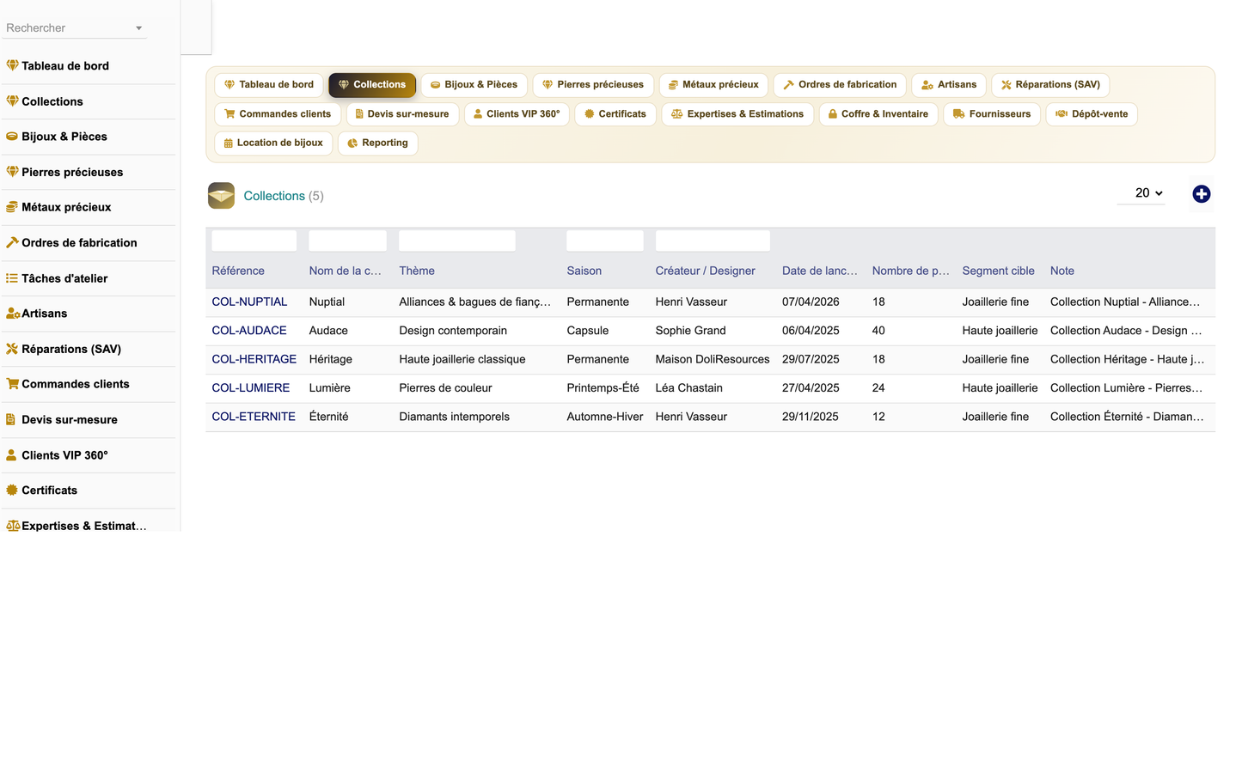Click the "Design contemporain" theme cell
The image size is (1242, 768).
pyautogui.click(x=452, y=331)
